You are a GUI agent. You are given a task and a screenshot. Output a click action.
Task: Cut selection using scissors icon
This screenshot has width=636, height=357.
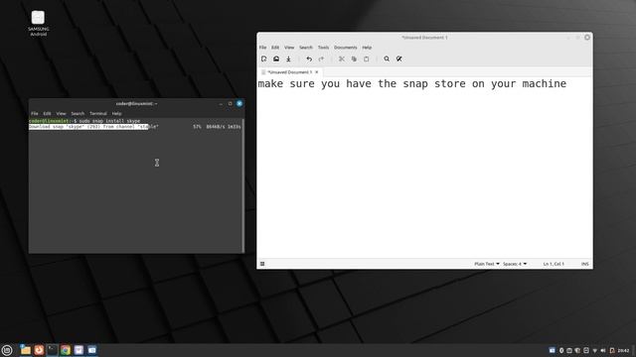click(x=342, y=59)
